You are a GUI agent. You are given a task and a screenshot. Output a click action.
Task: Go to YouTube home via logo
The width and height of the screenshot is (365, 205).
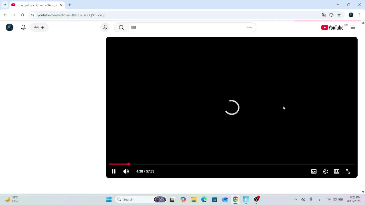pos(332,27)
